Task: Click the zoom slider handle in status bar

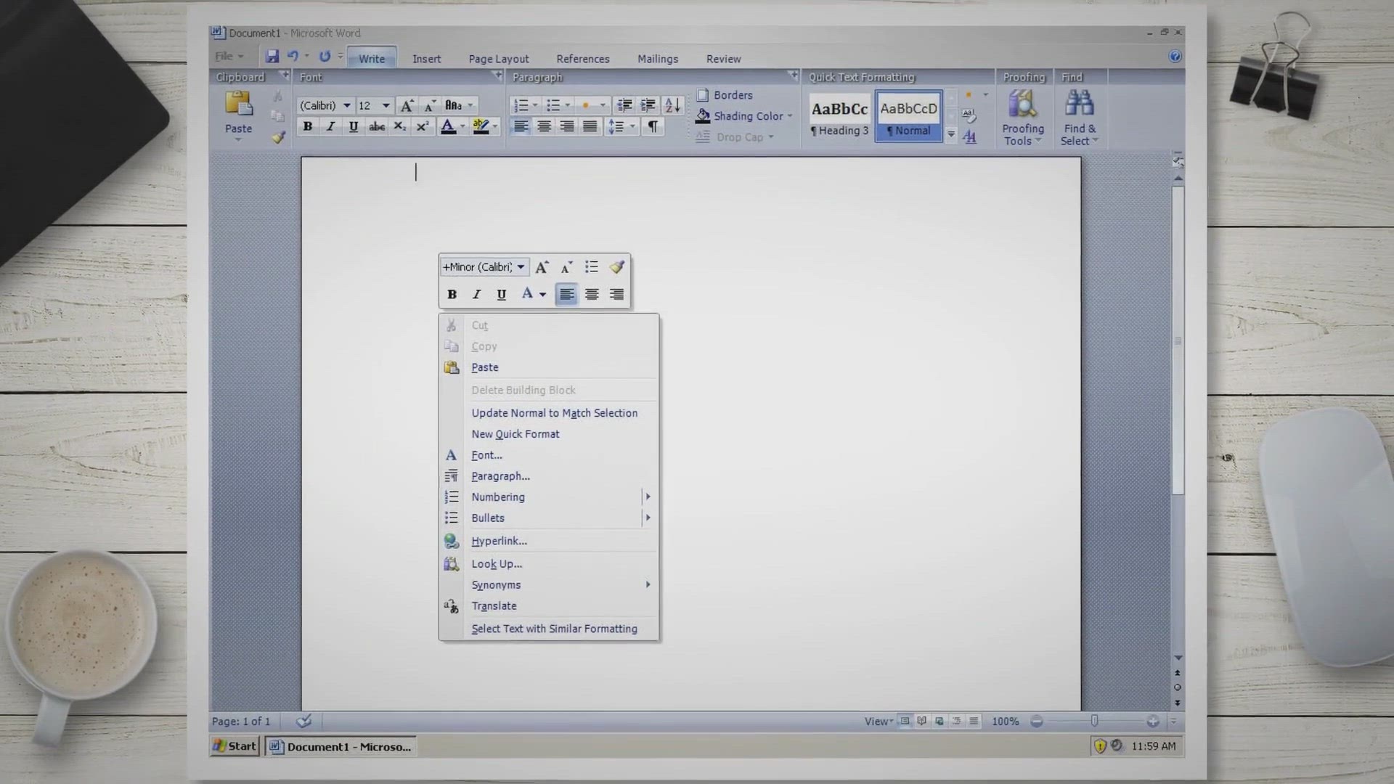Action: click(x=1094, y=722)
